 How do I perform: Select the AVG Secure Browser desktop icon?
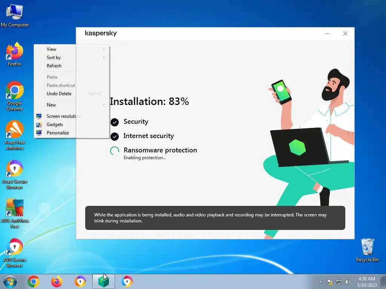point(15,252)
